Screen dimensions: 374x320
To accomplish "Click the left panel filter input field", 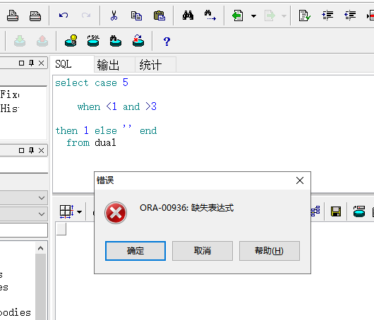I will coord(23,230).
